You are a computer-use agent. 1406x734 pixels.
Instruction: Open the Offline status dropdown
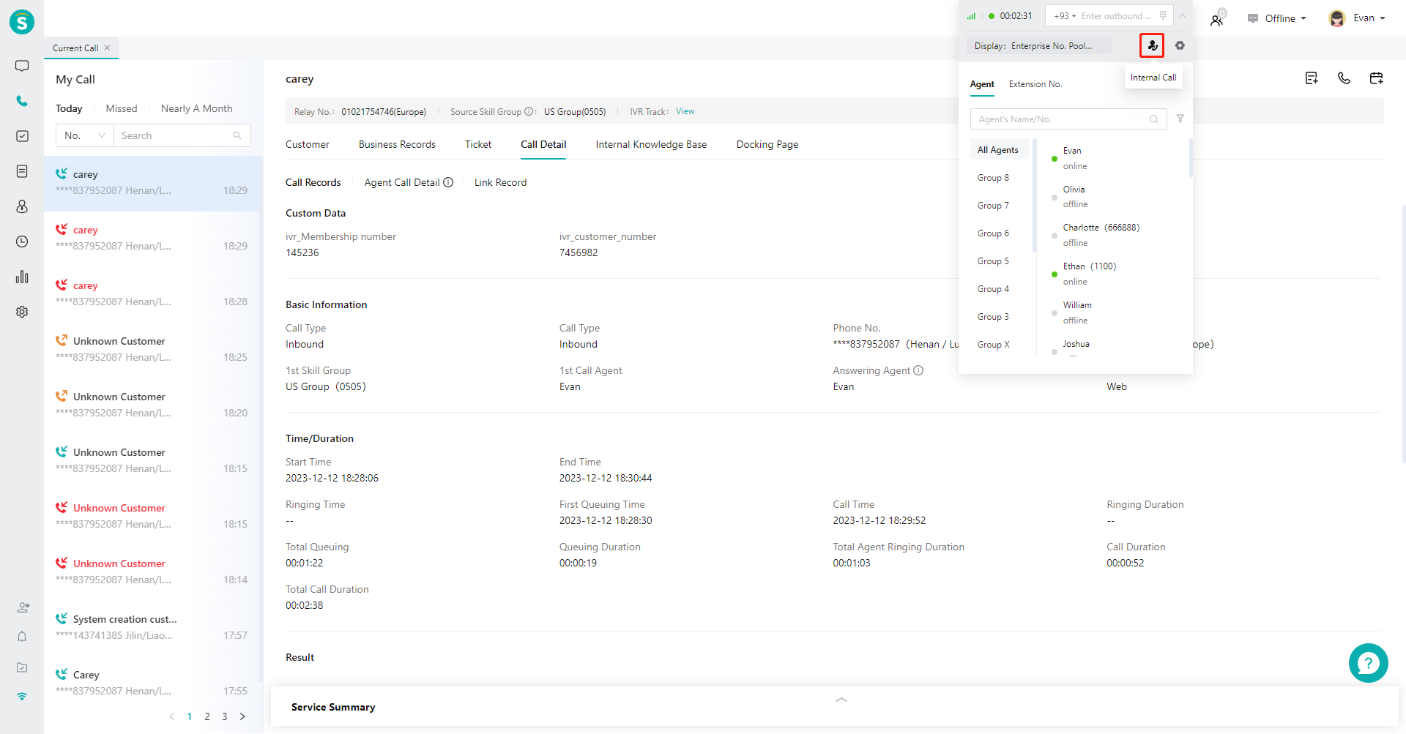pyautogui.click(x=1277, y=18)
